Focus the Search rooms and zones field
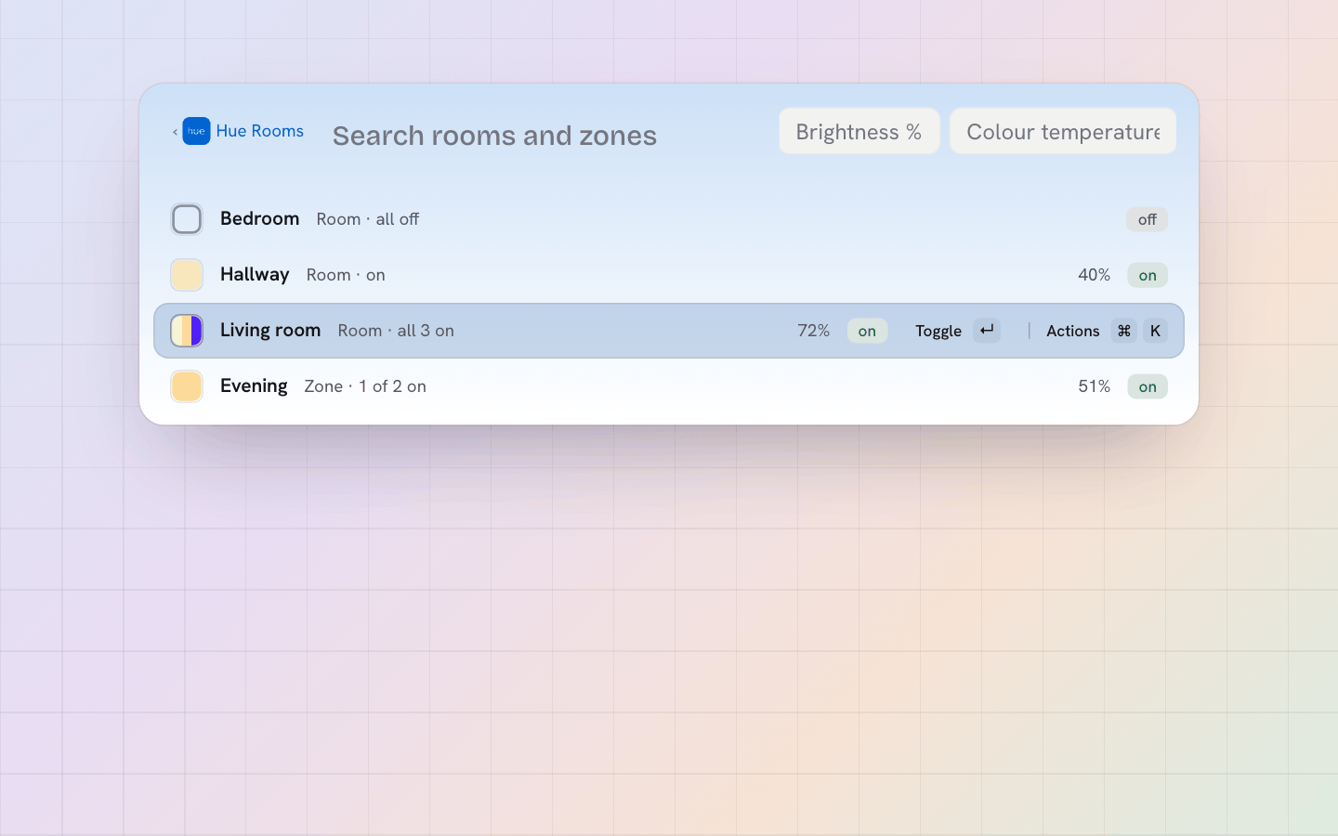This screenshot has width=1338, height=836. 548,136
